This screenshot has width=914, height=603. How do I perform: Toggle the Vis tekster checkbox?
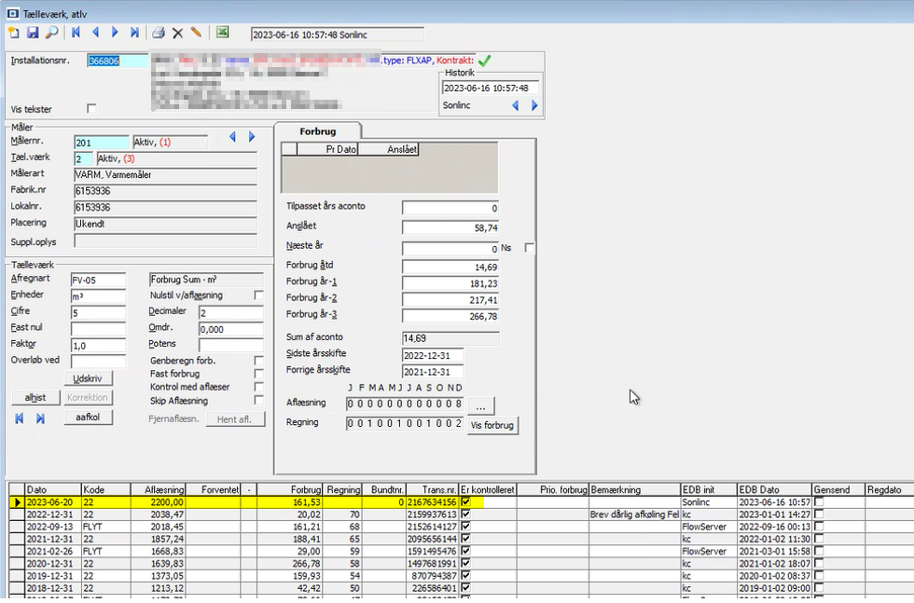pyautogui.click(x=91, y=108)
